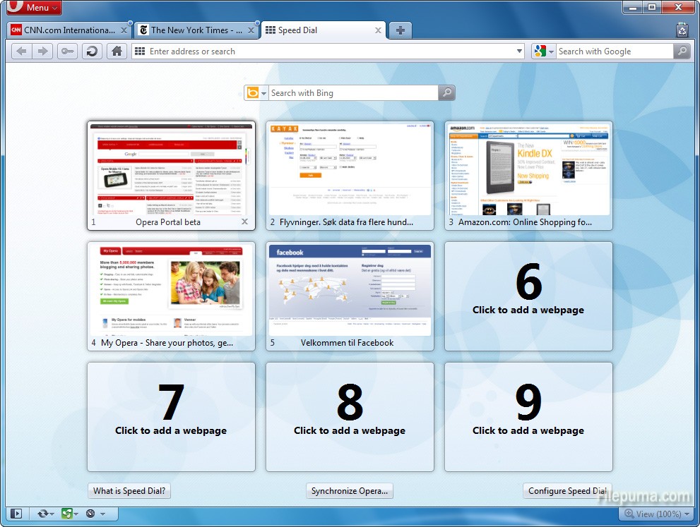Click the Bing search magnifier button
The width and height of the screenshot is (700, 527).
[446, 93]
